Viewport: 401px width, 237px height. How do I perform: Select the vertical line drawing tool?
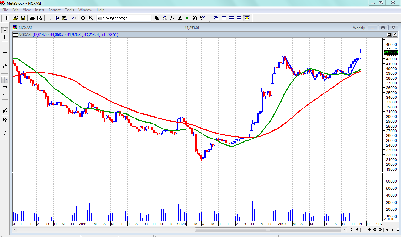5,59
